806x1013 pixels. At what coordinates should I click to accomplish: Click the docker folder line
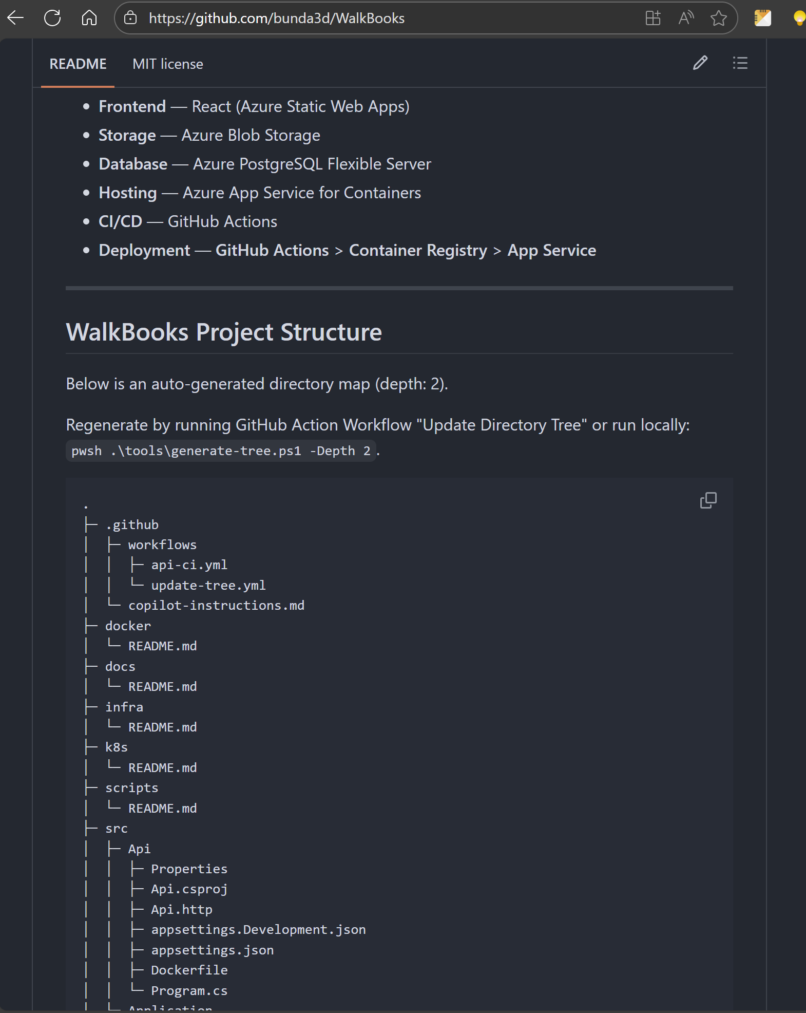(128, 626)
